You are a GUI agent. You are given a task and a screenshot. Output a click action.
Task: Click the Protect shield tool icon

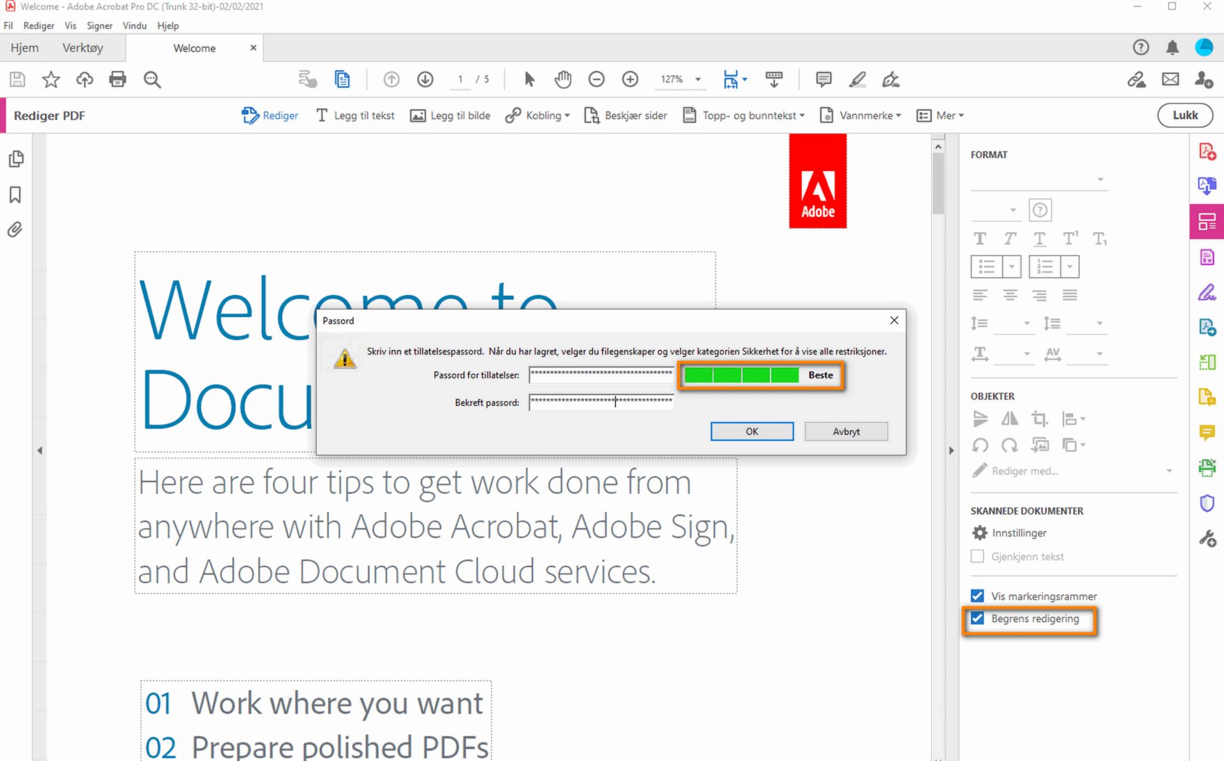[1207, 504]
